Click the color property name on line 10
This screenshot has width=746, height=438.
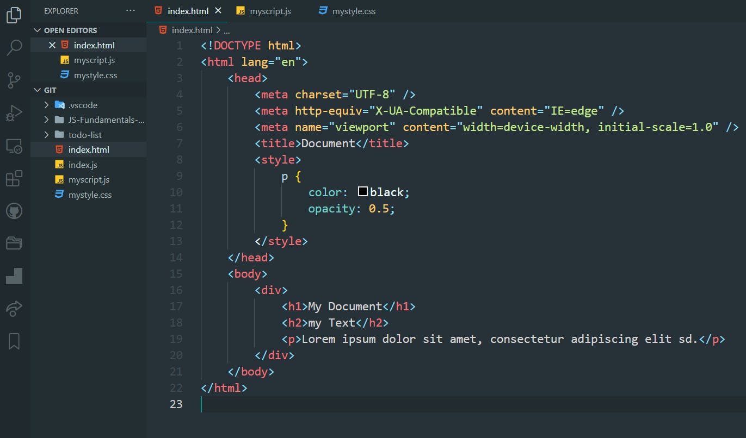point(325,192)
